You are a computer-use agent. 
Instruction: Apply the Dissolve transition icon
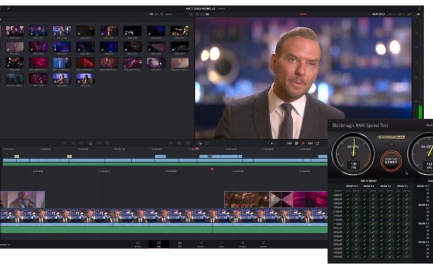click(x=179, y=143)
